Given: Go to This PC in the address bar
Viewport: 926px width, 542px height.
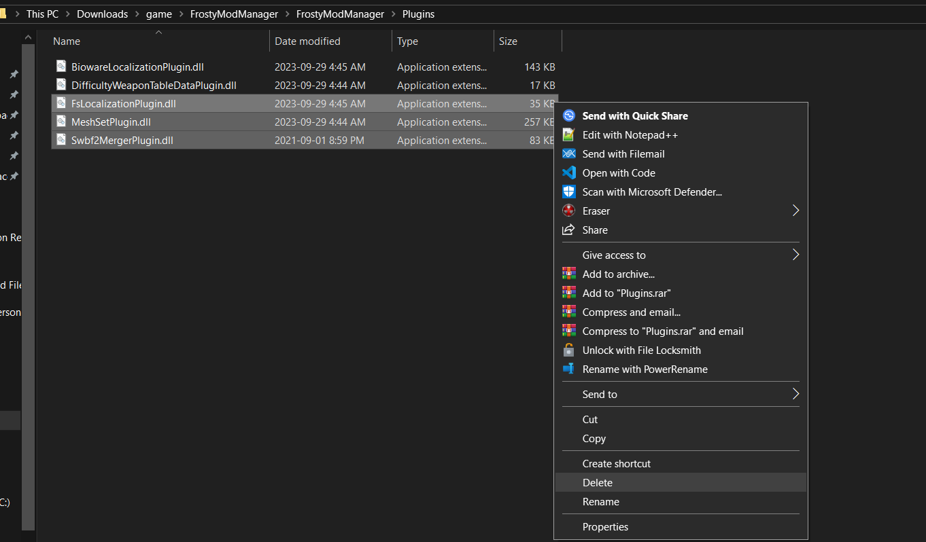Looking at the screenshot, I should 42,14.
